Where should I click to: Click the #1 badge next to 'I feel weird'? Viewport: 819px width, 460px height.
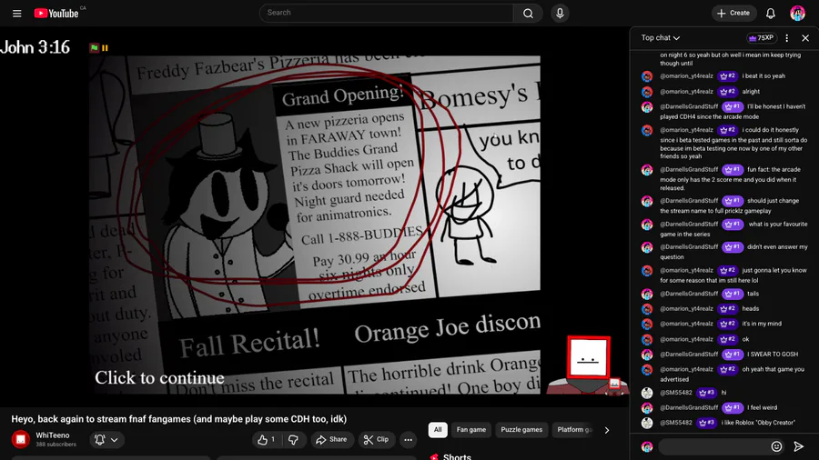733,408
